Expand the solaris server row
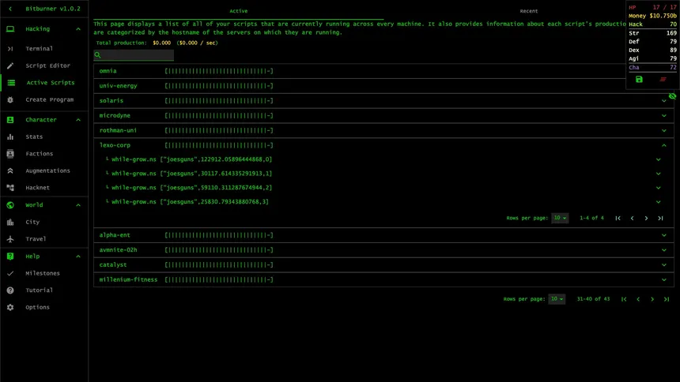 tap(664, 101)
